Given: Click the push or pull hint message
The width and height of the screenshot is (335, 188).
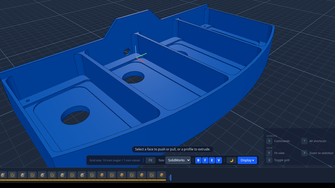Looking at the screenshot, I should (x=173, y=149).
